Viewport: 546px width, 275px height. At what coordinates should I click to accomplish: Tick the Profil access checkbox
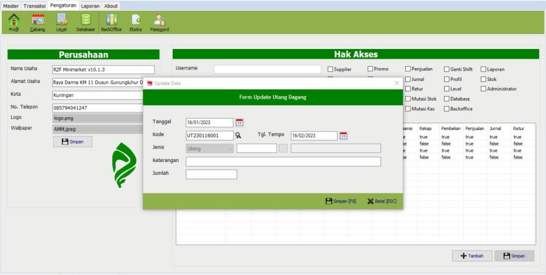click(447, 79)
